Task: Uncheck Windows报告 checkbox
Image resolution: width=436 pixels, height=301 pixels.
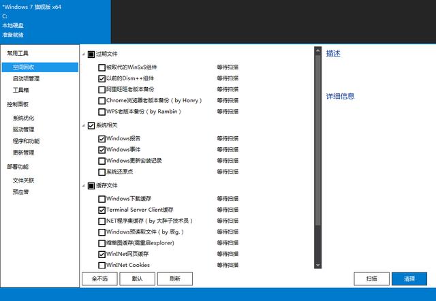Action: (x=102, y=139)
